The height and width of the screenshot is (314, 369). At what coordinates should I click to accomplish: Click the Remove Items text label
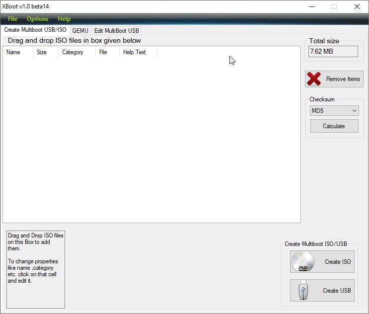pyautogui.click(x=343, y=79)
